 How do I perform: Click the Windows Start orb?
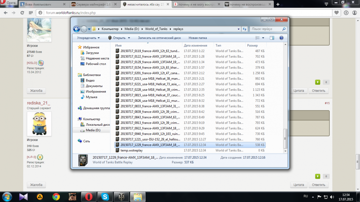[7, 197]
